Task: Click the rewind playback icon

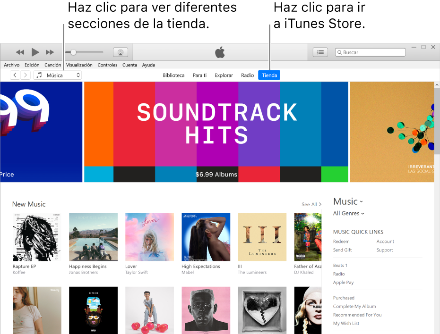Action: click(x=20, y=52)
